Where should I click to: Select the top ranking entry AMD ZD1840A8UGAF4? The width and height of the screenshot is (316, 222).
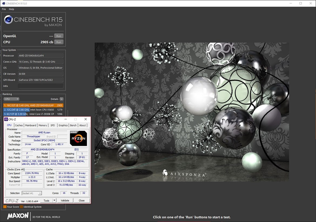[33, 105]
